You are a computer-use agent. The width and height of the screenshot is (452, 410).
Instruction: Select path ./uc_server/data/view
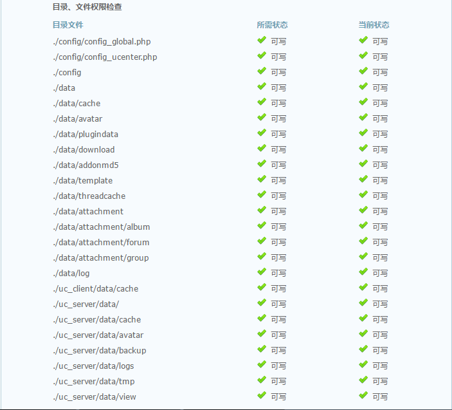pos(95,396)
